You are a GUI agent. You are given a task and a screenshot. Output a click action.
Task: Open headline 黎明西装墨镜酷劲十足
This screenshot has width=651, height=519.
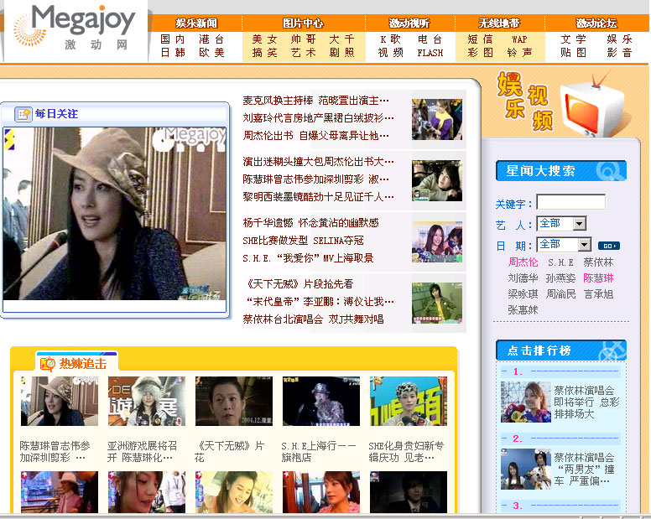point(319,197)
